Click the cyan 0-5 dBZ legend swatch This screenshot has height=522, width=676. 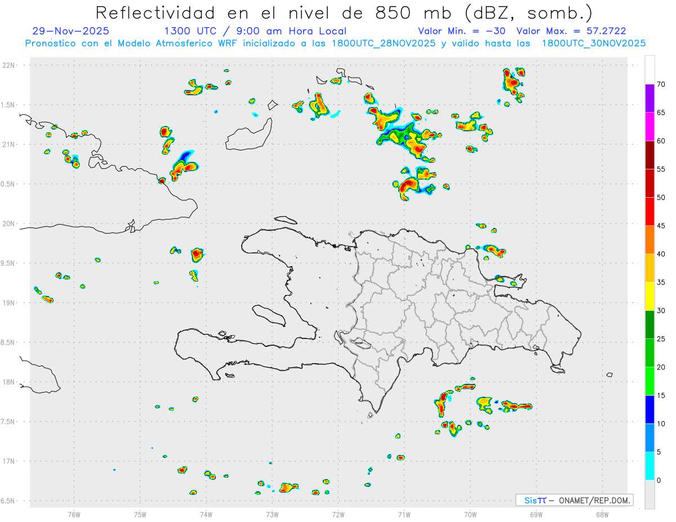650,466
